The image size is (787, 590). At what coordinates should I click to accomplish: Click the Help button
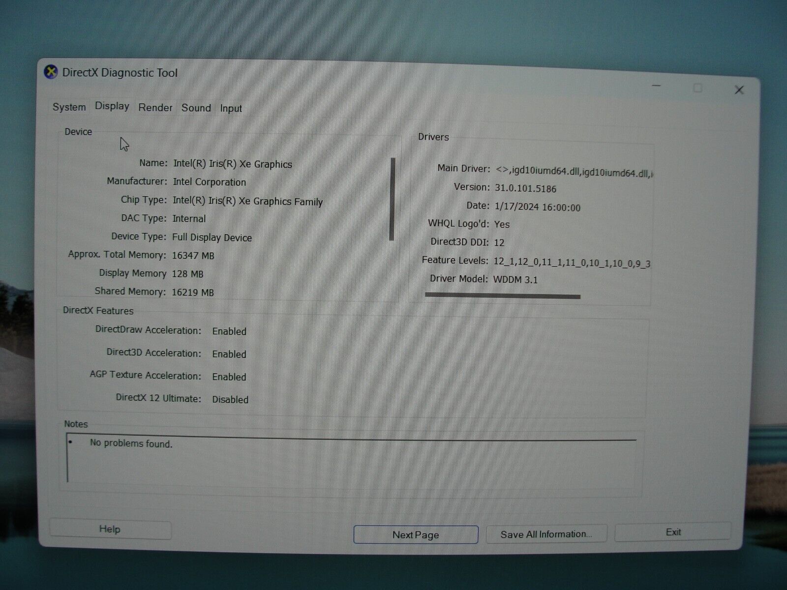(x=110, y=530)
